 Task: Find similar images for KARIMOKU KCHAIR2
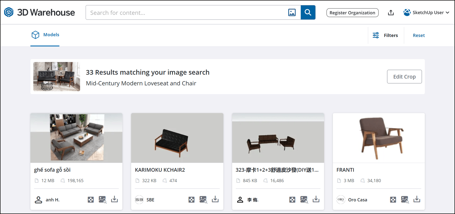[203, 199]
